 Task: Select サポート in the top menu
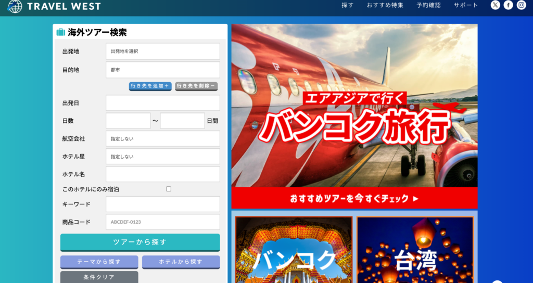(465, 5)
